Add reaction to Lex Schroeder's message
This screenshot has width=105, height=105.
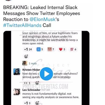(x=37, y=103)
